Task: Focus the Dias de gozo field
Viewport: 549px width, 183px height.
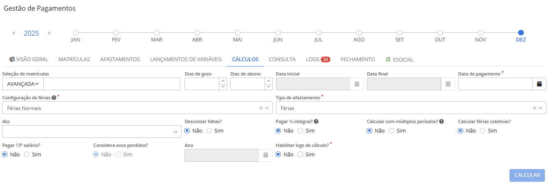Action: [202, 84]
